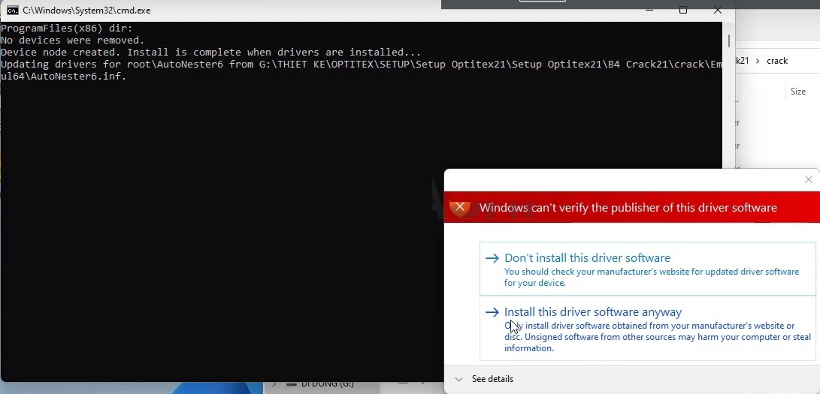The height and width of the screenshot is (394, 820).
Task: Close the driver security warning dialog
Action: pos(808,180)
